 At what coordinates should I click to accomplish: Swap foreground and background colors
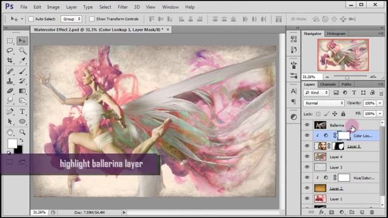coord(22,140)
